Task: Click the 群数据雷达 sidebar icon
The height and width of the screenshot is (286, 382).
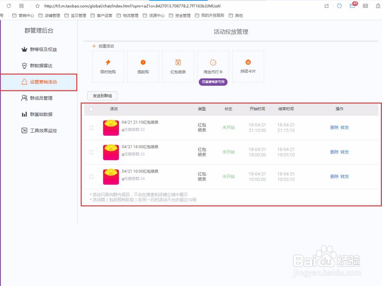Action: pyautogui.click(x=23, y=66)
